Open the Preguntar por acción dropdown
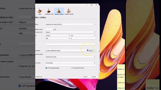The width and height of the screenshot is (161, 90). tap(70, 57)
